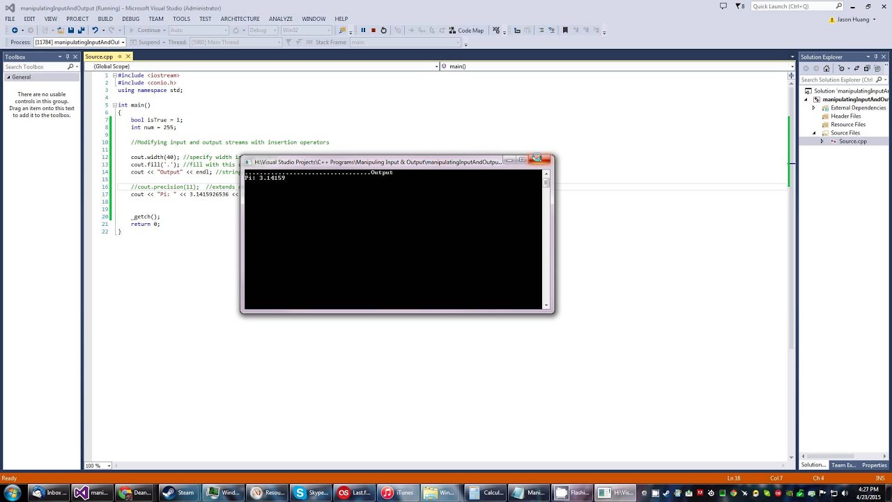Toggle bookmark on the current line
The height and width of the screenshot is (502, 892).
pyautogui.click(x=565, y=30)
